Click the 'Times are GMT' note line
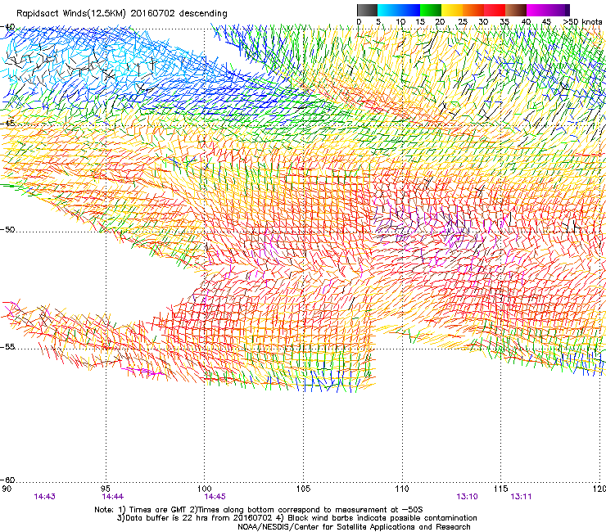This screenshot has height=532, width=606. click(259, 510)
